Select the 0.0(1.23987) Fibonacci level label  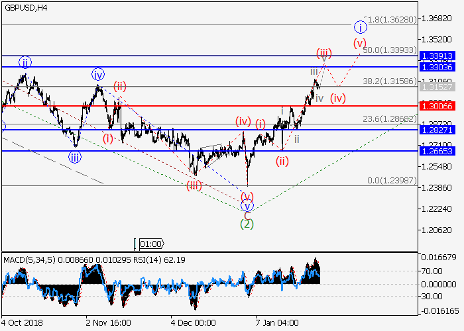(392, 181)
